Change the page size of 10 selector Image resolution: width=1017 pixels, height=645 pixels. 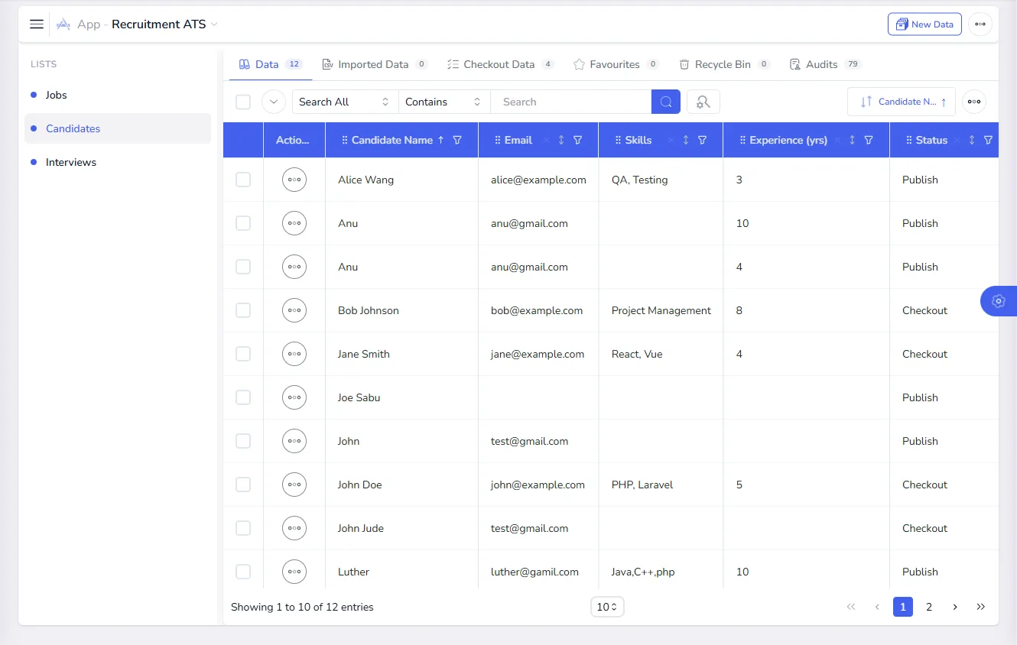coord(607,607)
